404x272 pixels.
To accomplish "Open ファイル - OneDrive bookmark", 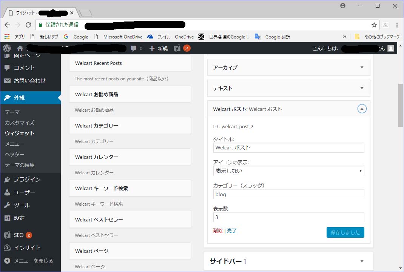I will click(x=170, y=37).
